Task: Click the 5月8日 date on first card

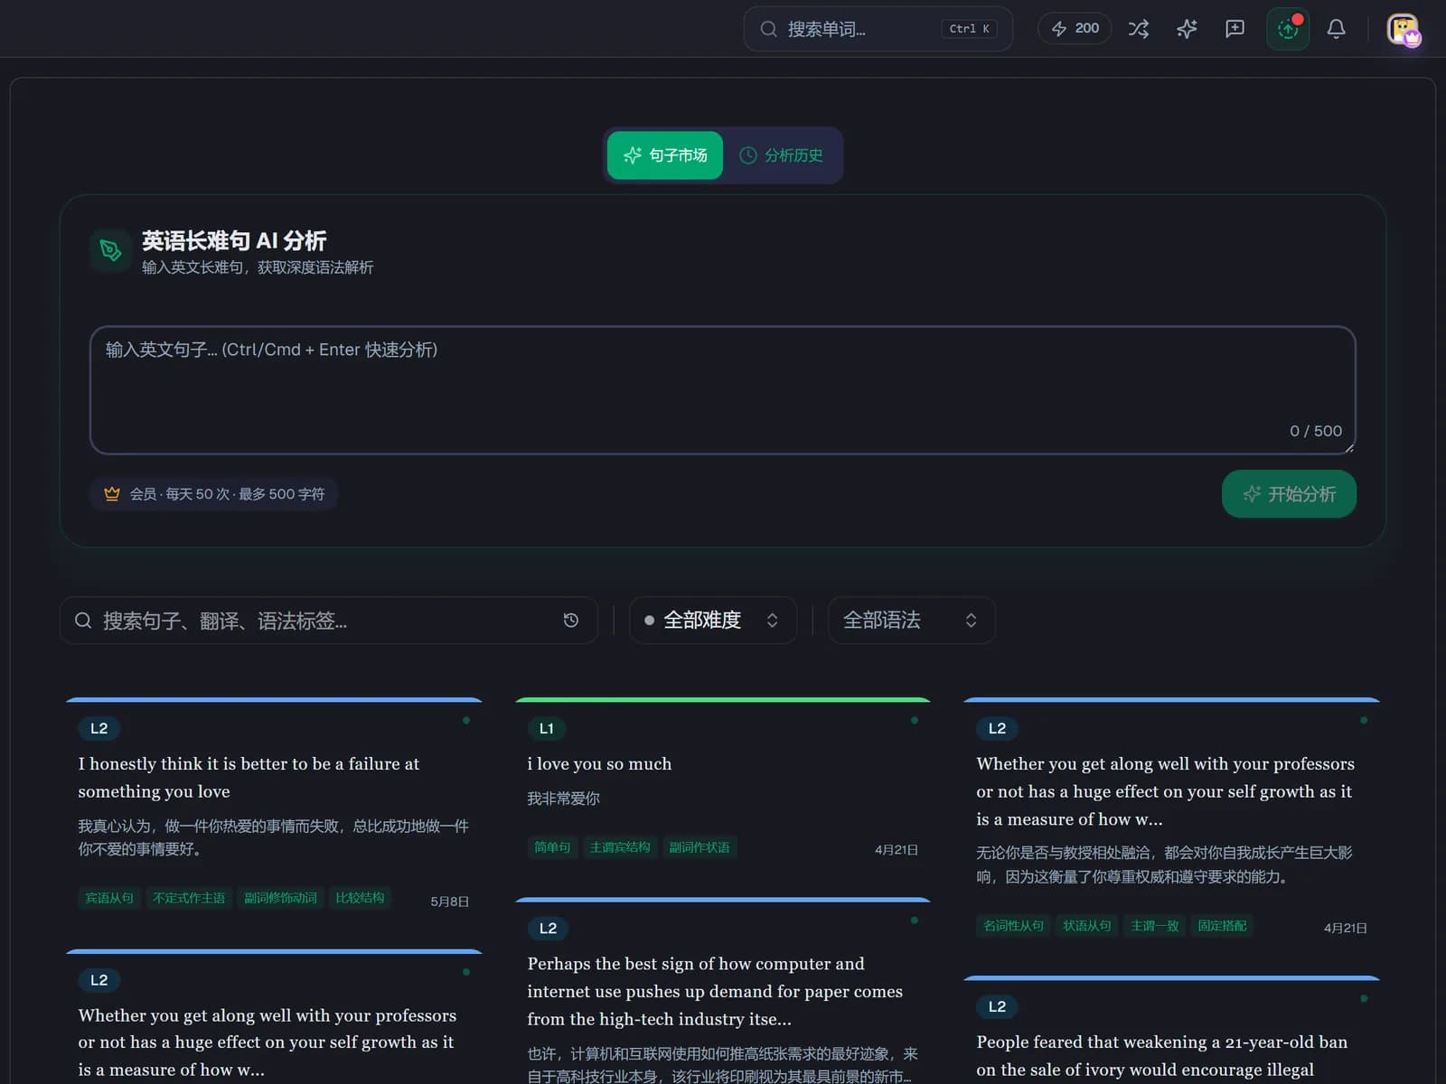Action: [x=449, y=902]
